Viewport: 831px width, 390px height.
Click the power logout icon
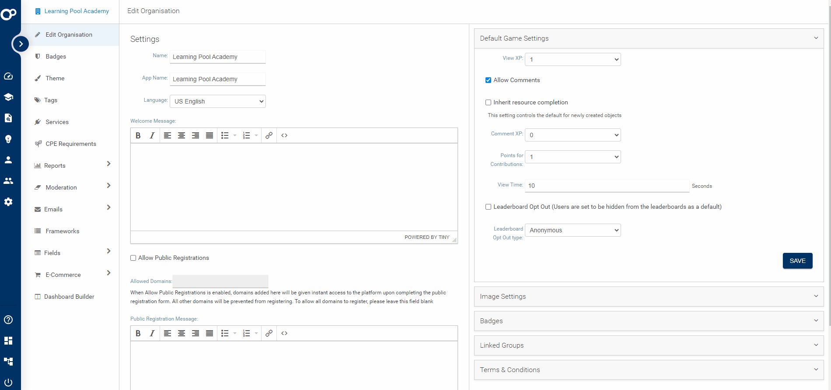click(8, 382)
